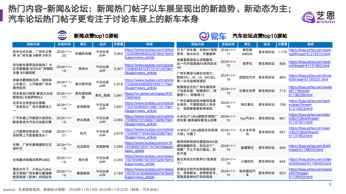Image resolution: width=346 pixels, height=194 pixels.
Task: Open yiche wenjieM7 thread-51199428 link
Action: [x=310, y=173]
